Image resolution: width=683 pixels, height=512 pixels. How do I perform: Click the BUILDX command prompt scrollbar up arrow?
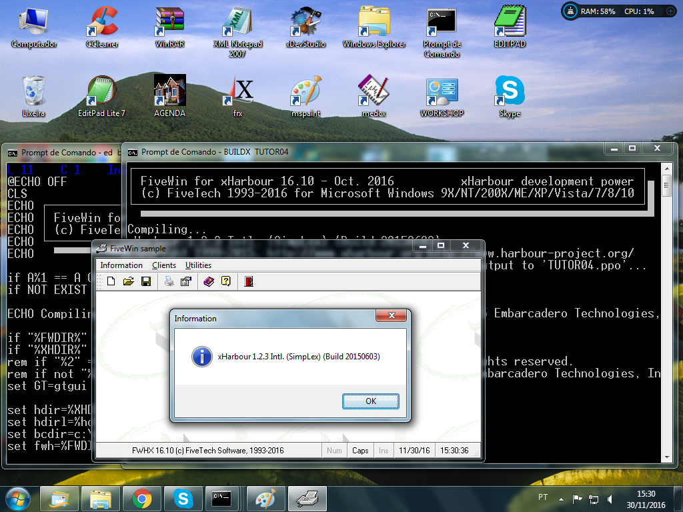click(x=667, y=179)
